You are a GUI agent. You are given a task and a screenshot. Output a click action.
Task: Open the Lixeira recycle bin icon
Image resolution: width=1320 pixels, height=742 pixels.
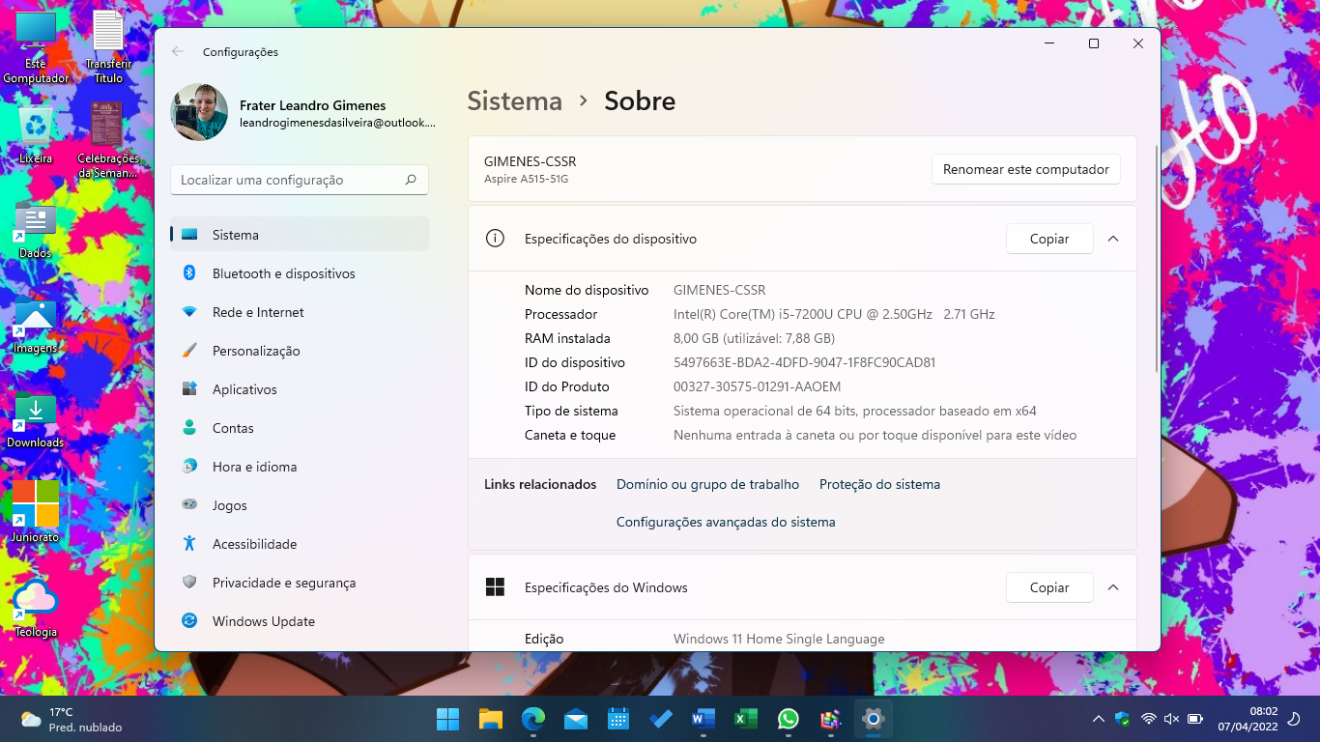point(36,134)
